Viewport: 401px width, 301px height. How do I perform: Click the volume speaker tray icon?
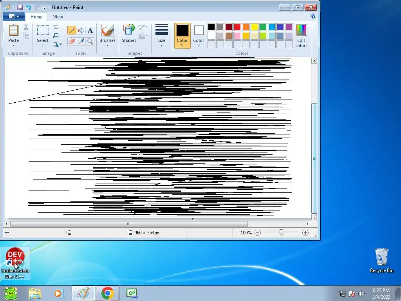tap(361, 293)
